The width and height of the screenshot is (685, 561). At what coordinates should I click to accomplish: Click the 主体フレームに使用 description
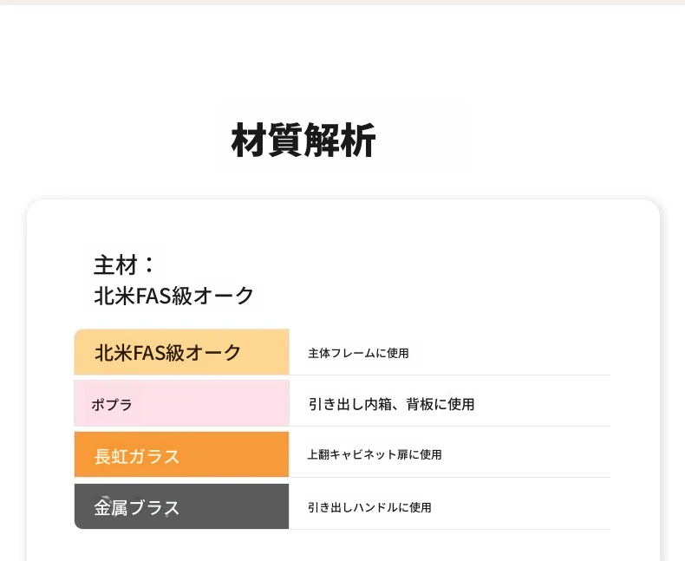click(x=358, y=353)
